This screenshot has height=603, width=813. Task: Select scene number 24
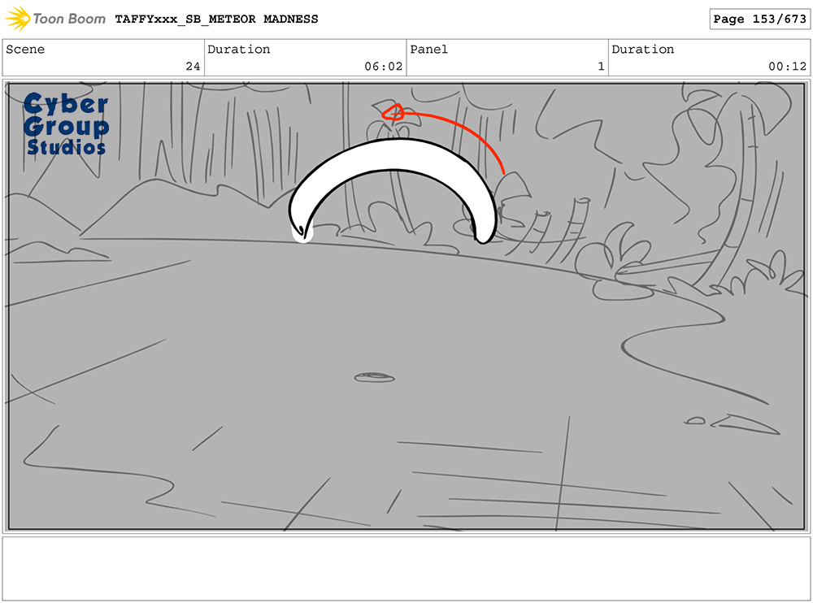pos(193,67)
